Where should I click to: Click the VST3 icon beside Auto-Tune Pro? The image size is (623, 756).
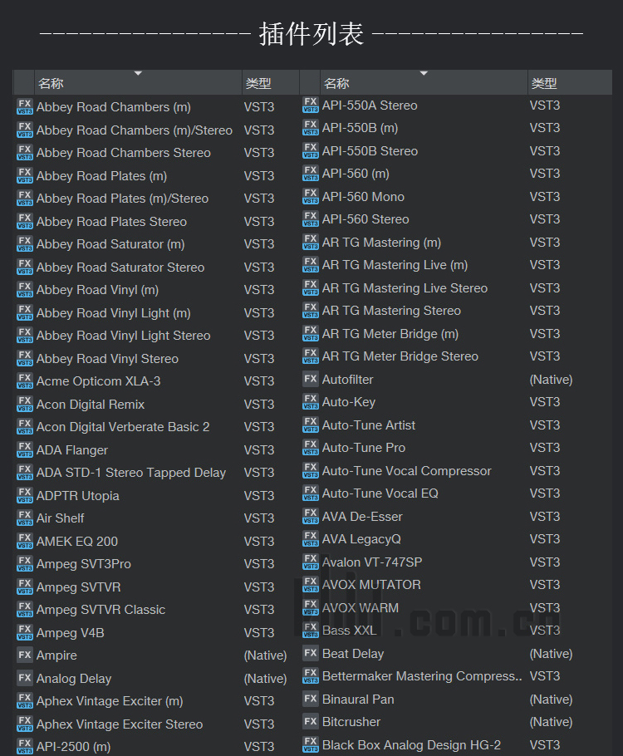[x=310, y=448]
